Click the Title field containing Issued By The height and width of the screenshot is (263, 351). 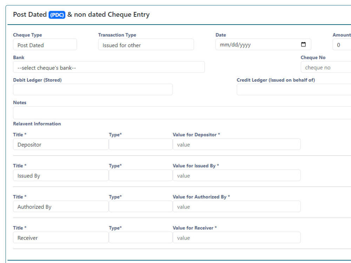pos(61,175)
